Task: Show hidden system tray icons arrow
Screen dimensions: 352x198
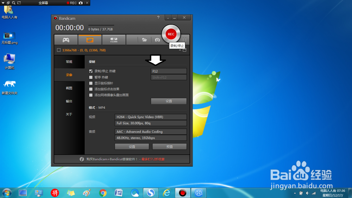Action: (x=295, y=193)
